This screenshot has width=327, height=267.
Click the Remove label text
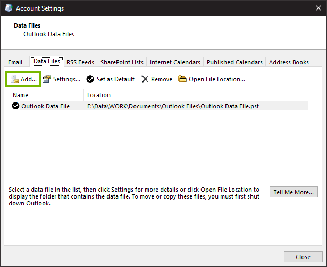click(162, 79)
